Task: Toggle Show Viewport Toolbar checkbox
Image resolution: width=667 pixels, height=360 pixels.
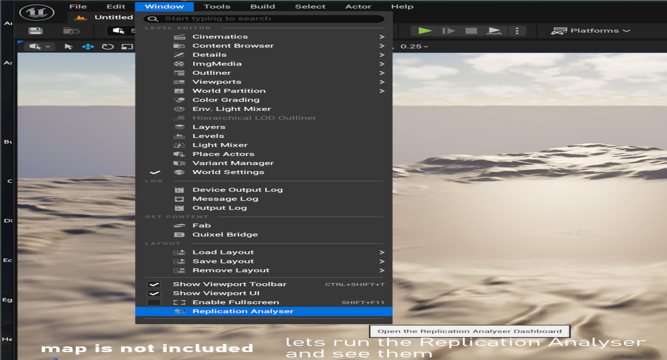Action: (x=154, y=284)
